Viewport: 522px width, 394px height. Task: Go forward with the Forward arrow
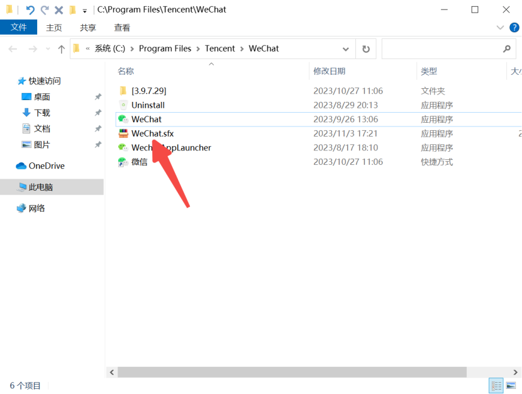coord(33,49)
